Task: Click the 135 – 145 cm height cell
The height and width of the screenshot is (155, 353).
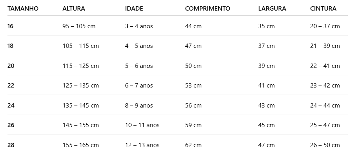Action: click(81, 106)
